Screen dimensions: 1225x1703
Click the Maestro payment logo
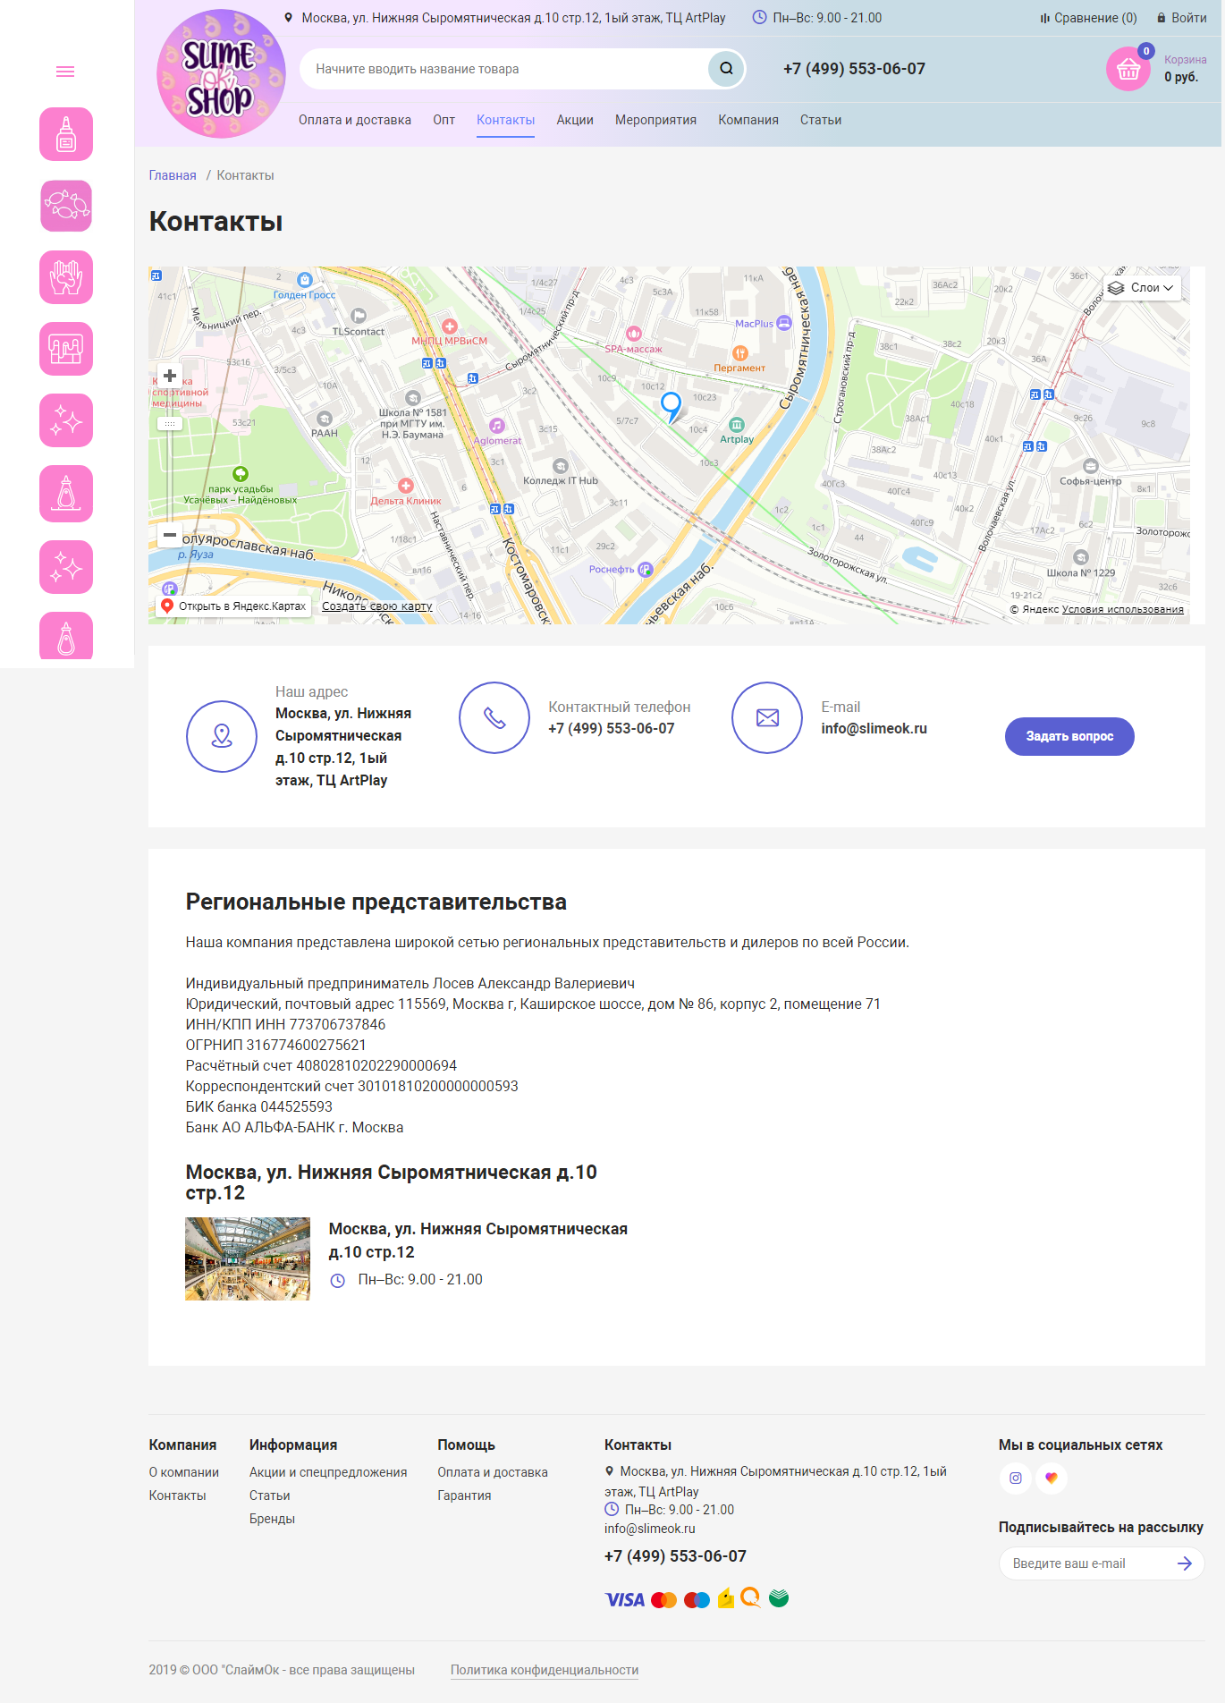point(697,1599)
